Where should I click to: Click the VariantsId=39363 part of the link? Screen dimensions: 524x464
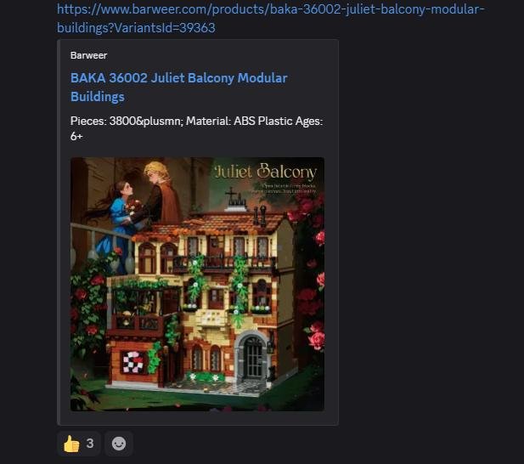click(x=165, y=28)
